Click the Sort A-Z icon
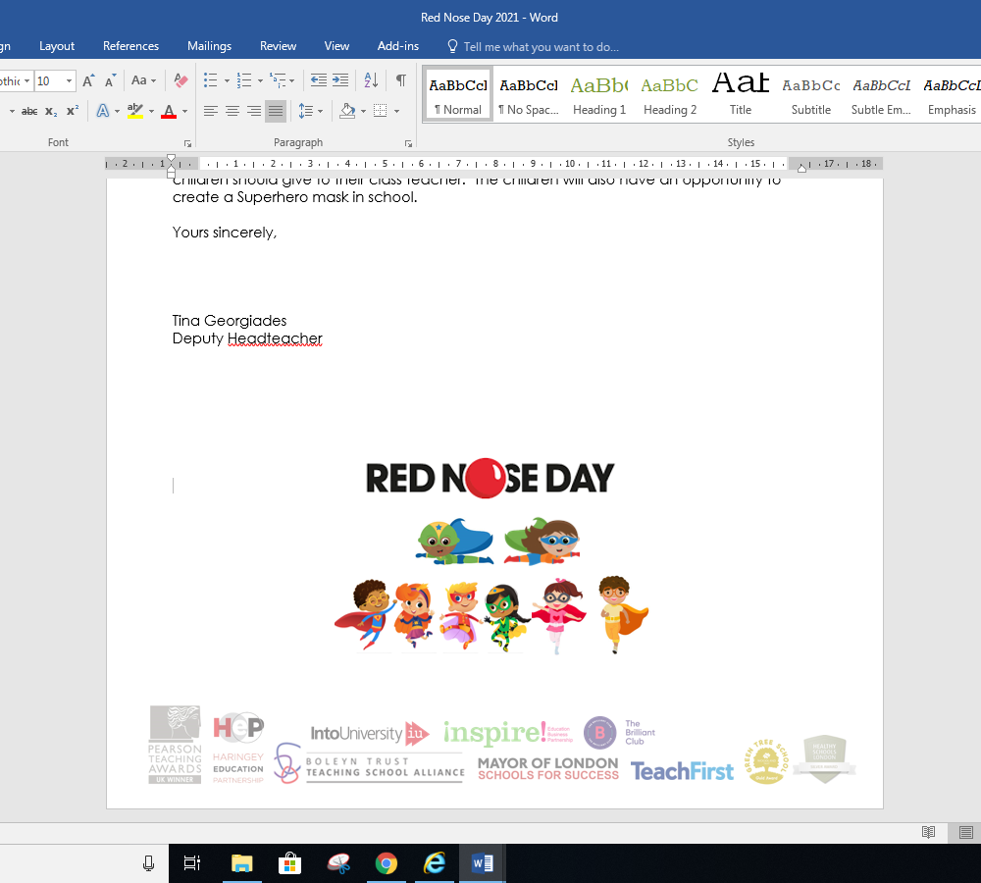981x883 pixels. (372, 80)
